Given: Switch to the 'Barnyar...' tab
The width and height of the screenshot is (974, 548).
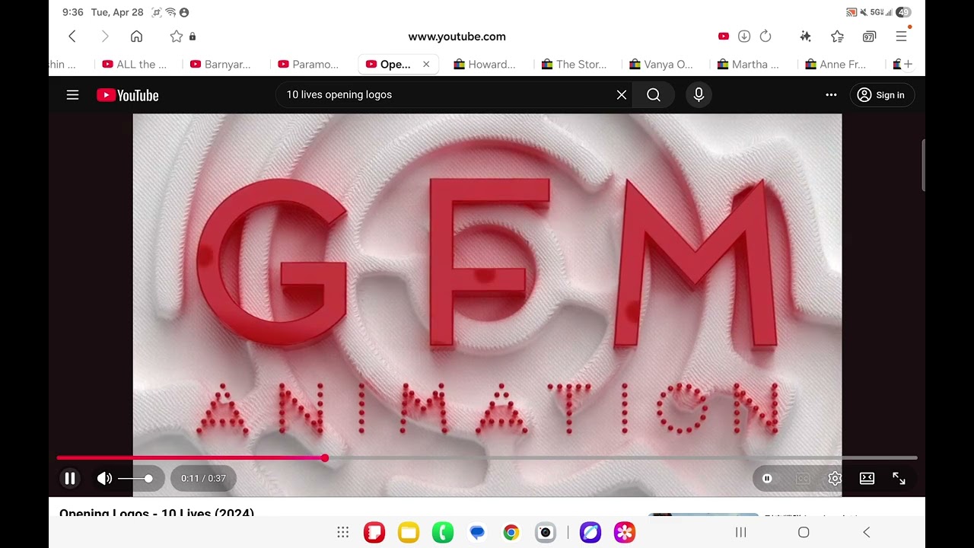Looking at the screenshot, I should pos(221,64).
